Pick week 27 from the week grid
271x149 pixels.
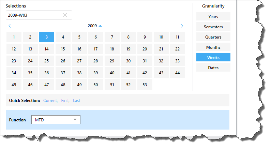click(79, 61)
